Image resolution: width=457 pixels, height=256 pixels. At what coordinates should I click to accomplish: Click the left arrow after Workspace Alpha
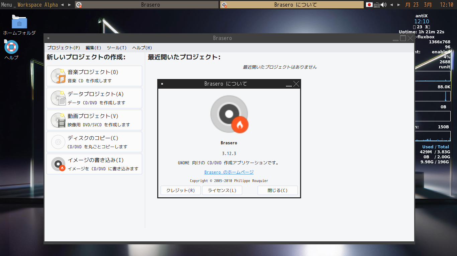(63, 5)
